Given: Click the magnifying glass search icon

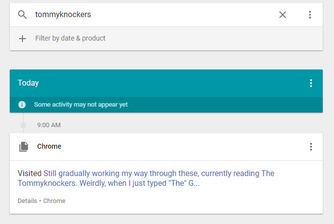Looking at the screenshot, I should tap(22, 15).
